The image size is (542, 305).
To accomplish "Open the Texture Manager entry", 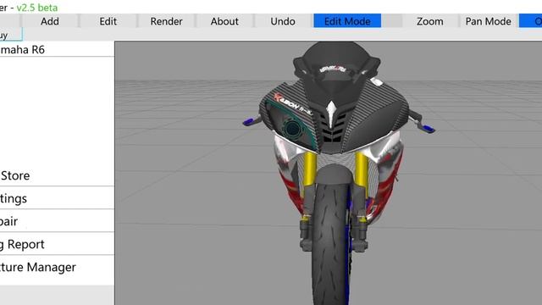I will click(x=57, y=267).
